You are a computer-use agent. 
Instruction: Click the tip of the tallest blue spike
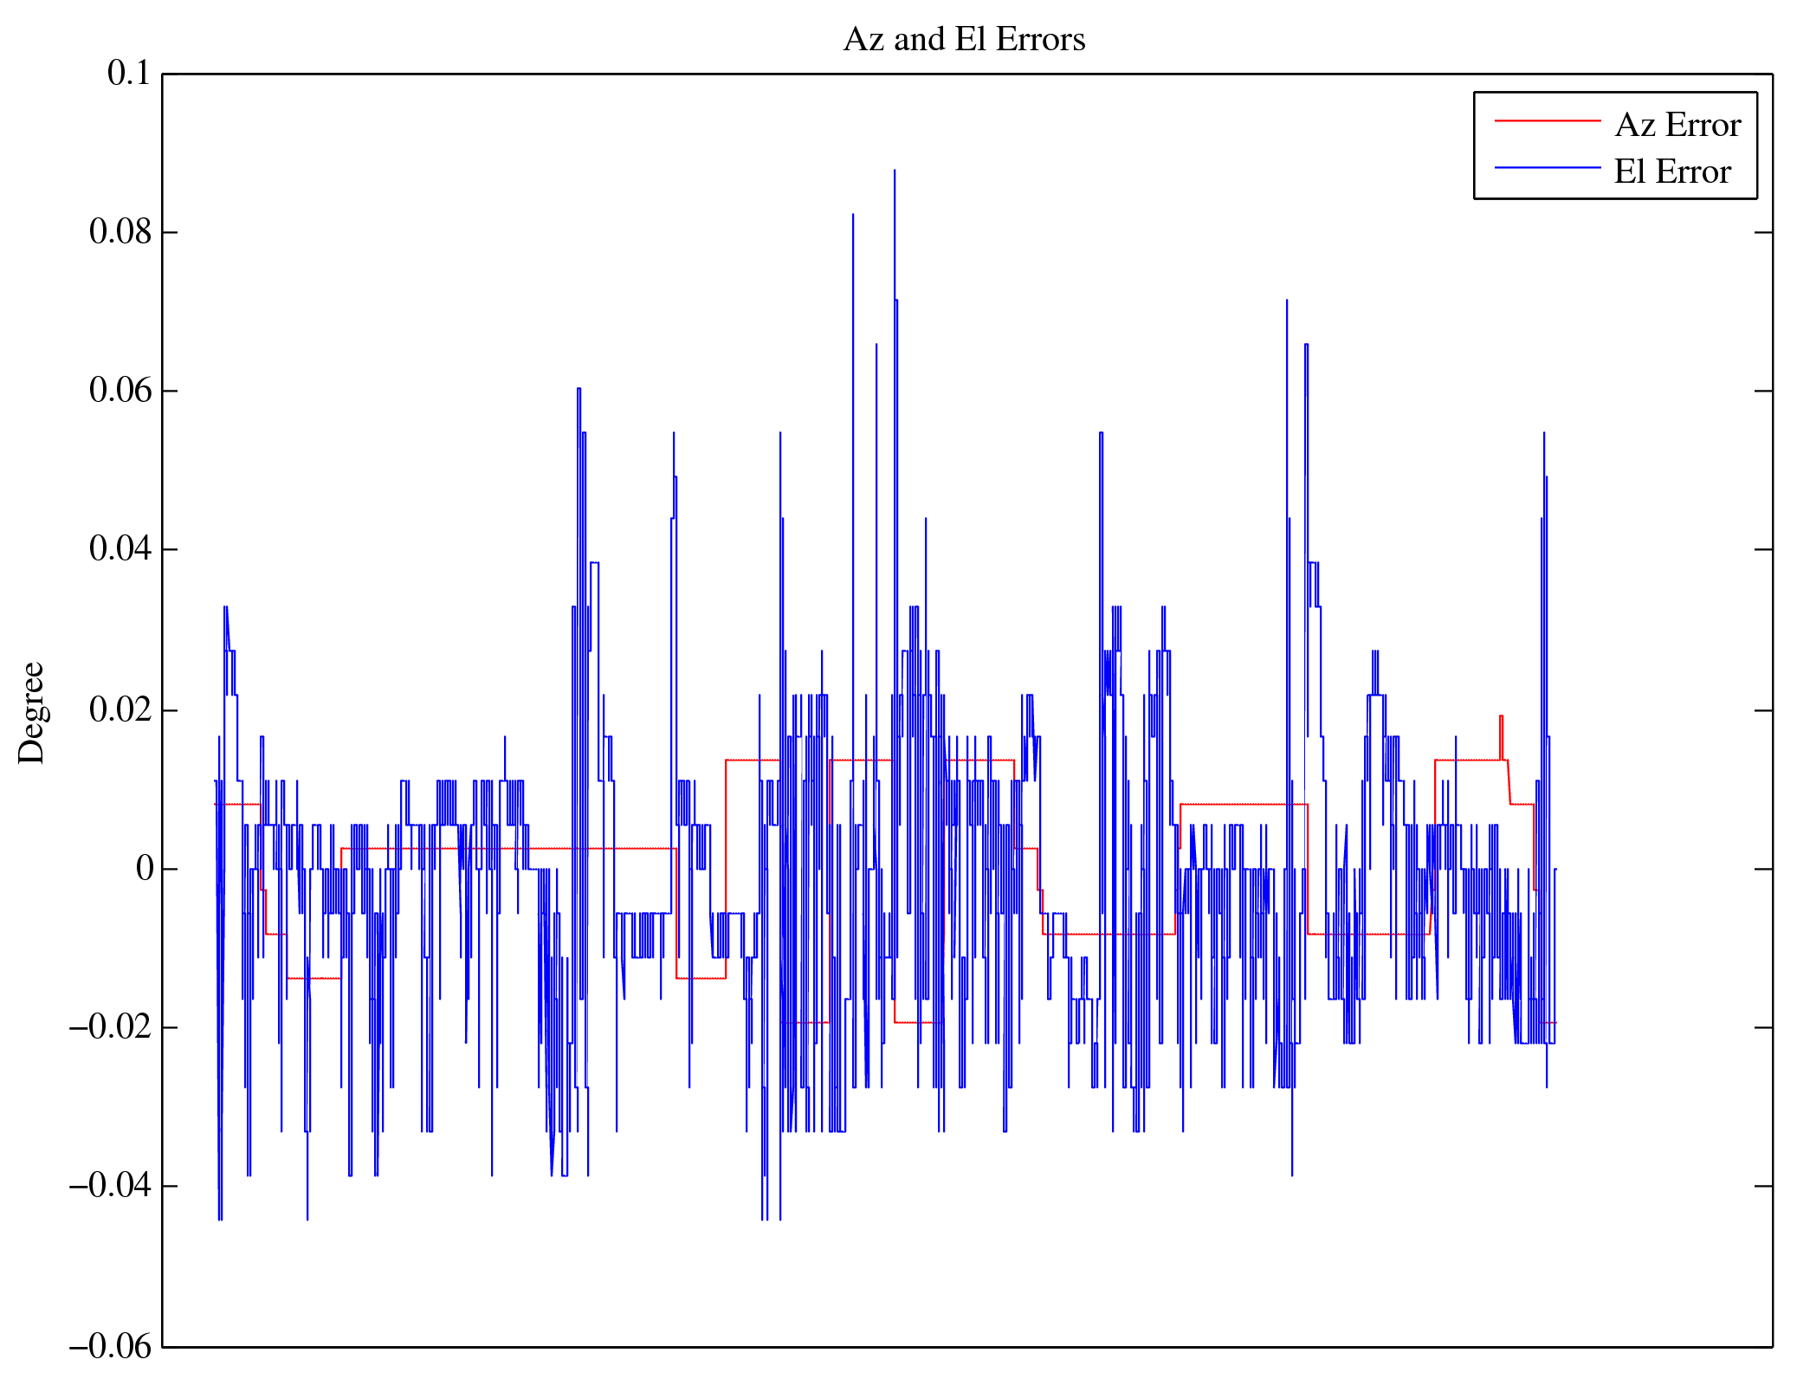pos(895,171)
